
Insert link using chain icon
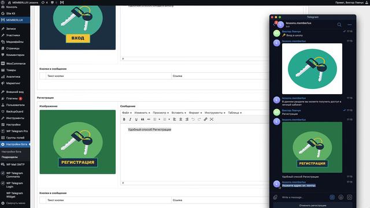pyautogui.click(x=206, y=120)
